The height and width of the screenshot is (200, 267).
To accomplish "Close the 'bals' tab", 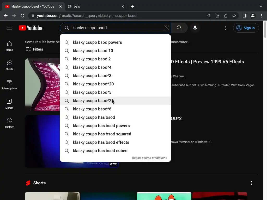I will click(x=123, y=7).
